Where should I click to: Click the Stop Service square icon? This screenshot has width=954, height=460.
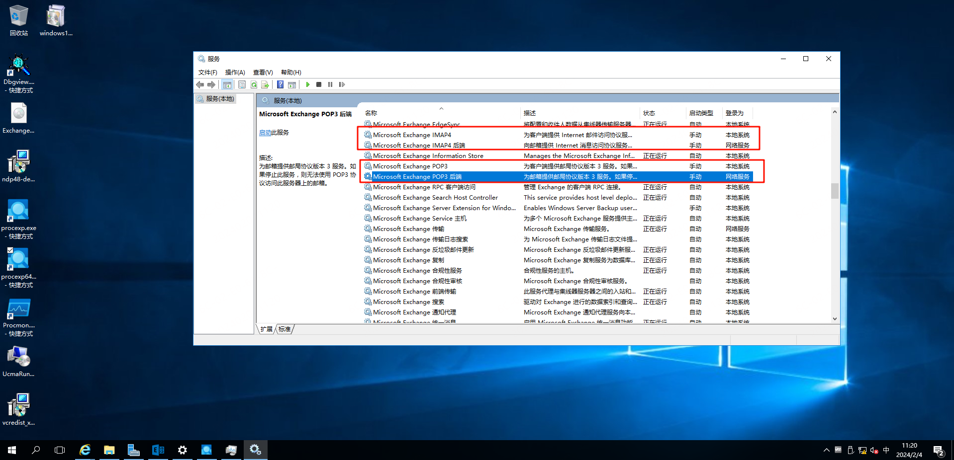click(x=319, y=84)
